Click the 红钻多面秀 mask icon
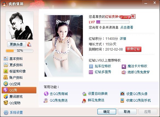This screenshot has height=117, width=160. click(91, 72)
